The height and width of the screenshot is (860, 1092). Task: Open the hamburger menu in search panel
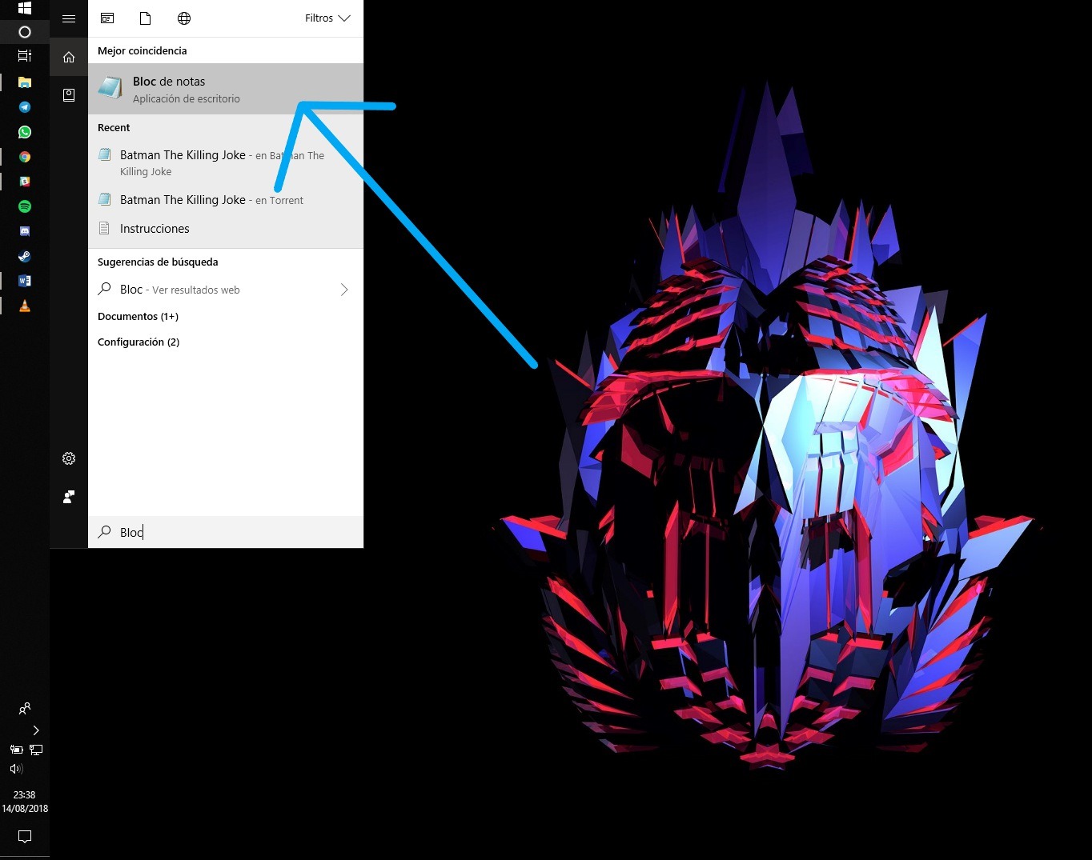pos(69,18)
